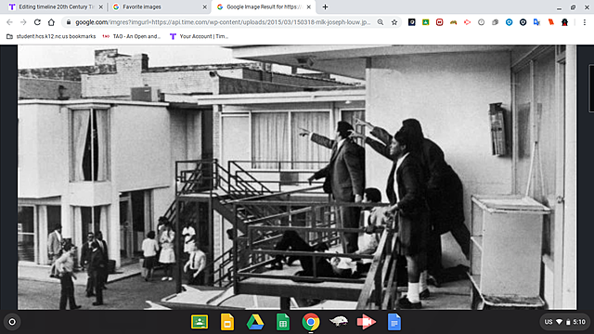Image resolution: width=594 pixels, height=334 pixels.
Task: Open the TAO - An Open and... bookmark
Action: click(132, 36)
